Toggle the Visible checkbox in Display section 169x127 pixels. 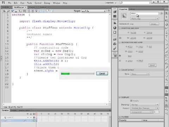click(131, 101)
